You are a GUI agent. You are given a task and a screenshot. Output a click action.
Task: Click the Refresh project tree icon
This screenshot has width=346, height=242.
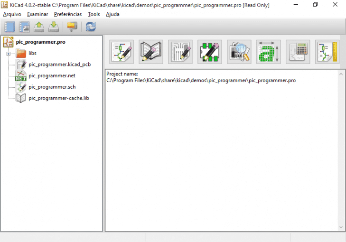coord(91,27)
